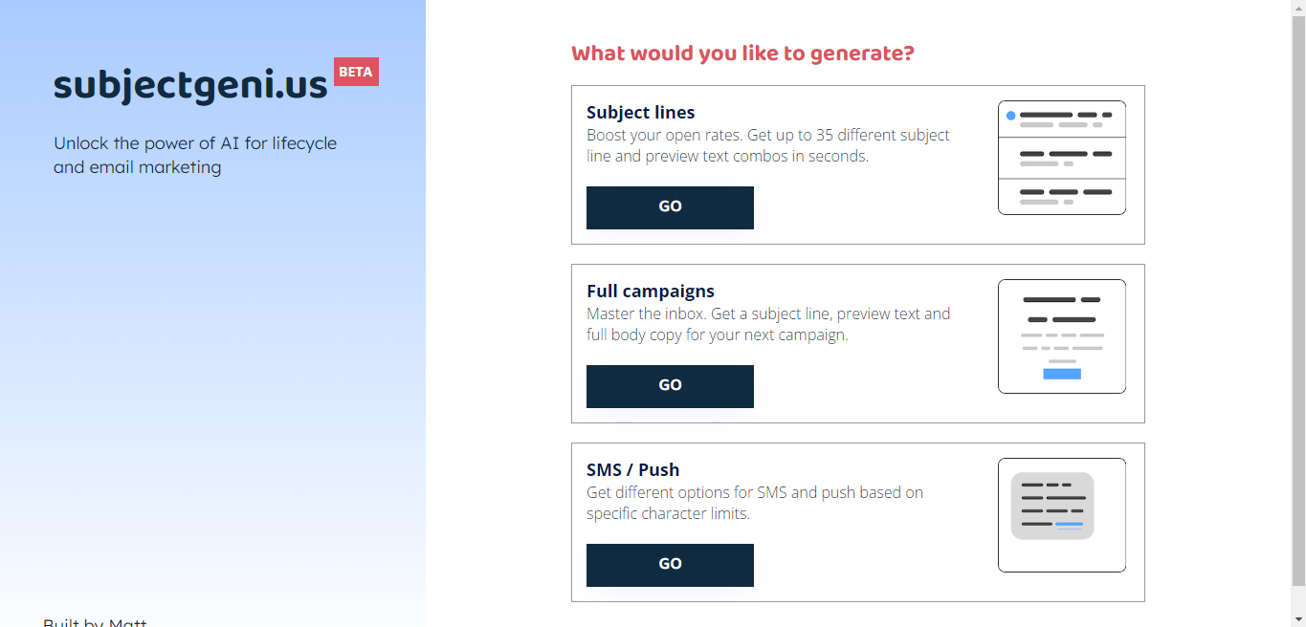Click the Full campaigns email layout icon
The height and width of the screenshot is (627, 1306).
pos(1062,336)
